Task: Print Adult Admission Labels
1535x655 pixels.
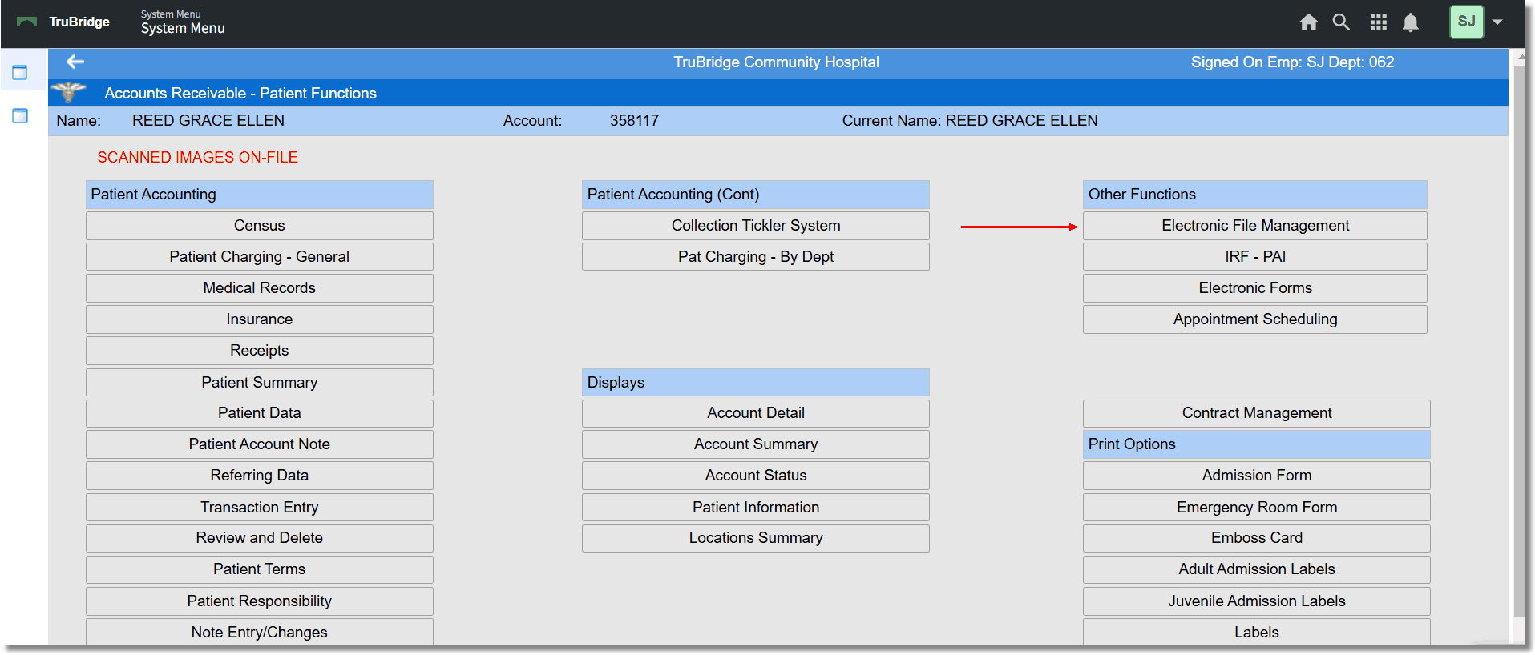Action: (1257, 569)
